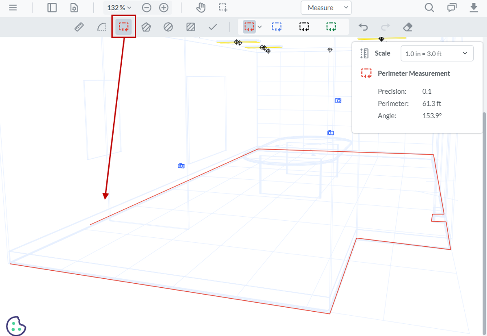Screen dimensions: 487x336
Task: Open the Scale ratio dropdown
Action: (x=437, y=53)
